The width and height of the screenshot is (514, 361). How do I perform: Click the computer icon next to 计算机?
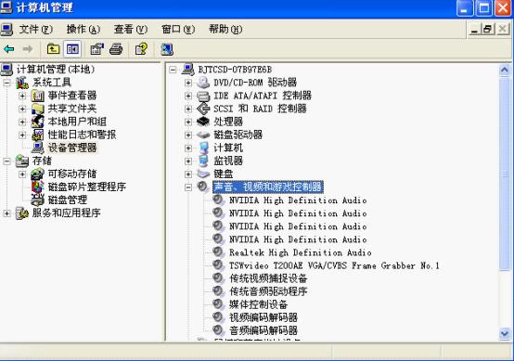[x=203, y=148]
